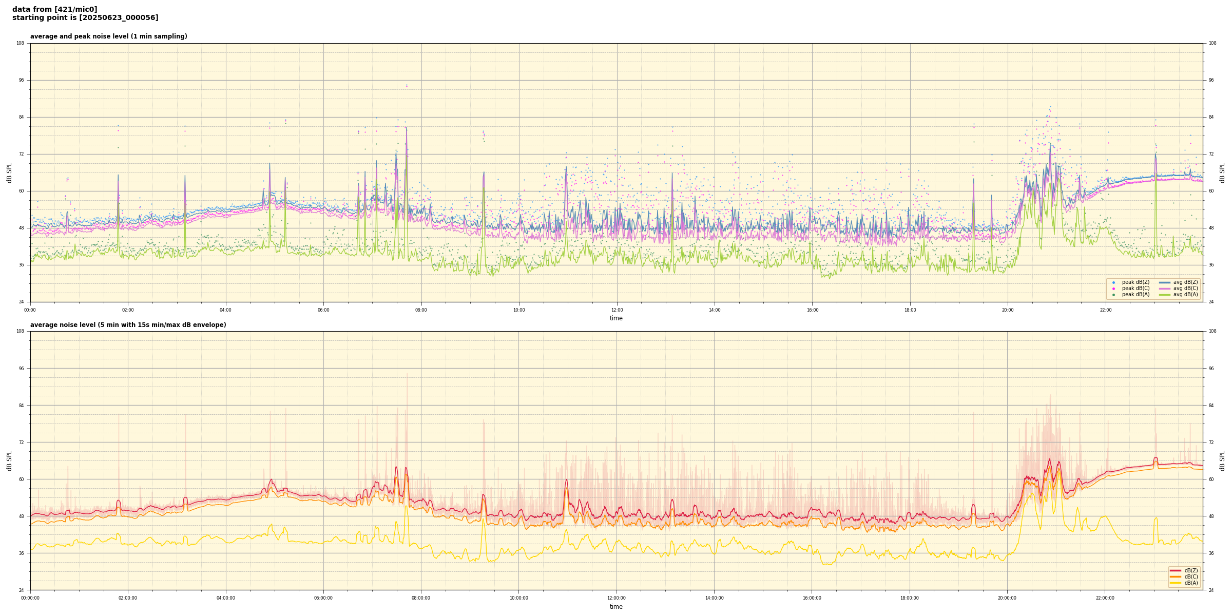
Task: Click the 'average and peak noise level' chart title
Action: pos(108,36)
